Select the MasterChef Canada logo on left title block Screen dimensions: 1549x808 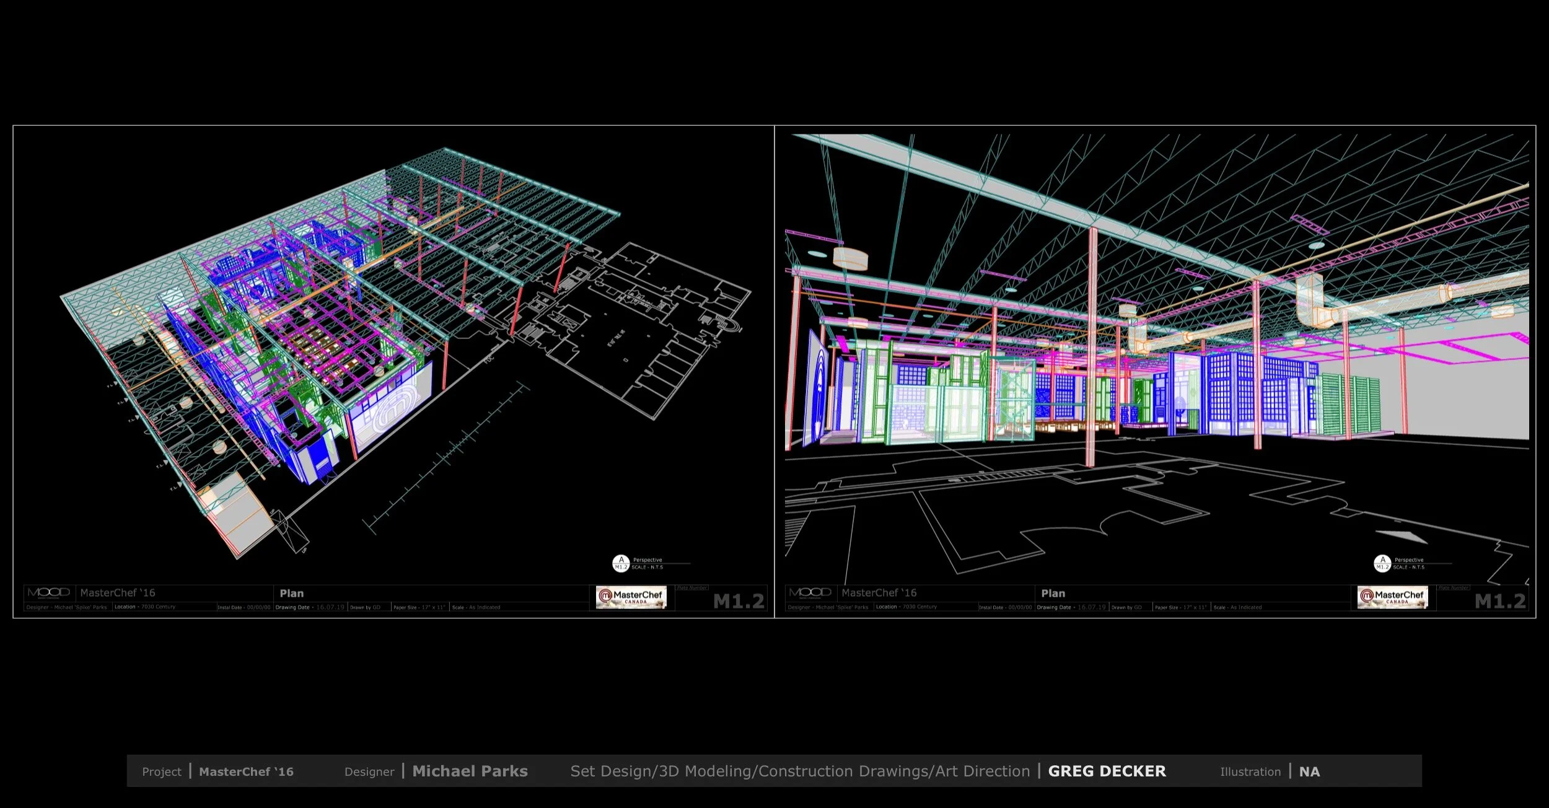pyautogui.click(x=632, y=597)
